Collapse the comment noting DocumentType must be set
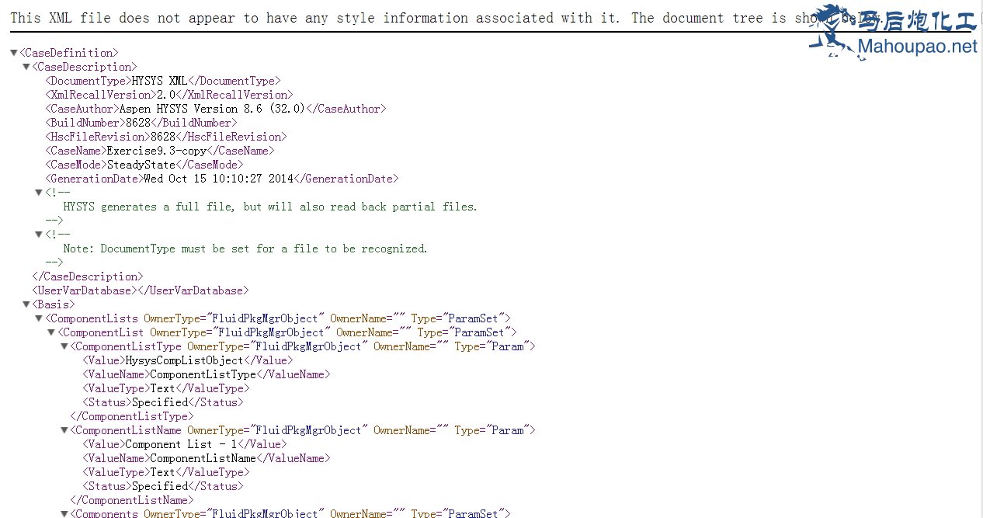 pyautogui.click(x=39, y=235)
